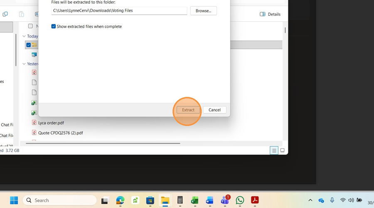Open the green chart app on taskbar
The image size is (374, 208).
click(x=135, y=201)
